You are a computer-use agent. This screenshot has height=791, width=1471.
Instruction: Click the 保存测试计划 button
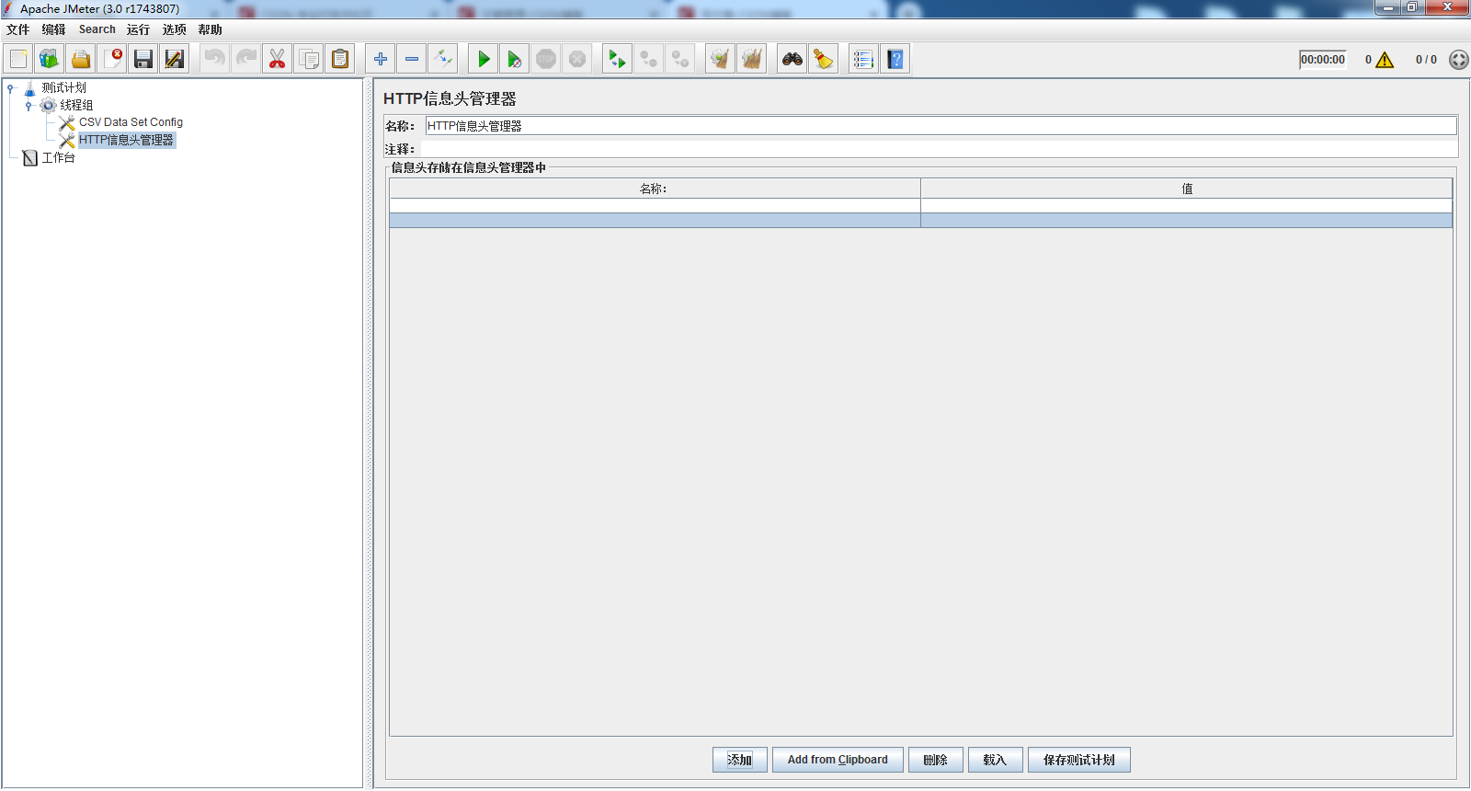tap(1078, 760)
